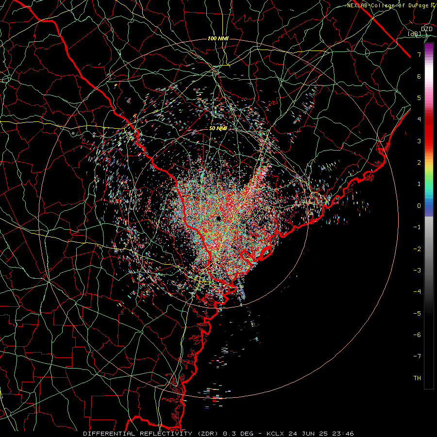The width and height of the screenshot is (437, 437).
Task: Click the "50 NMI" range ring label
Action: pos(218,129)
